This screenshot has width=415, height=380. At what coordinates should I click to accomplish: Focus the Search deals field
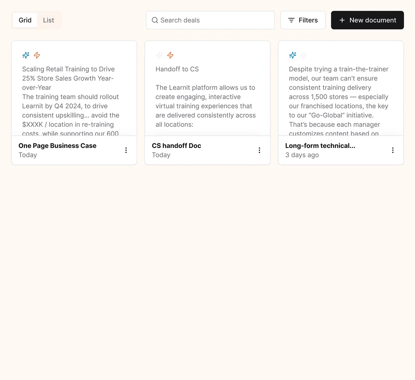(210, 20)
